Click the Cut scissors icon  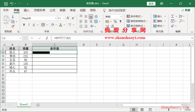(x=13, y=17)
